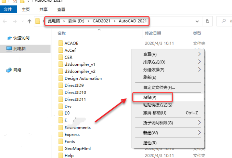Select the Help folder icon
Image resolution: width=232 pixels, height=158 pixels.
pyautogui.click(x=60, y=156)
